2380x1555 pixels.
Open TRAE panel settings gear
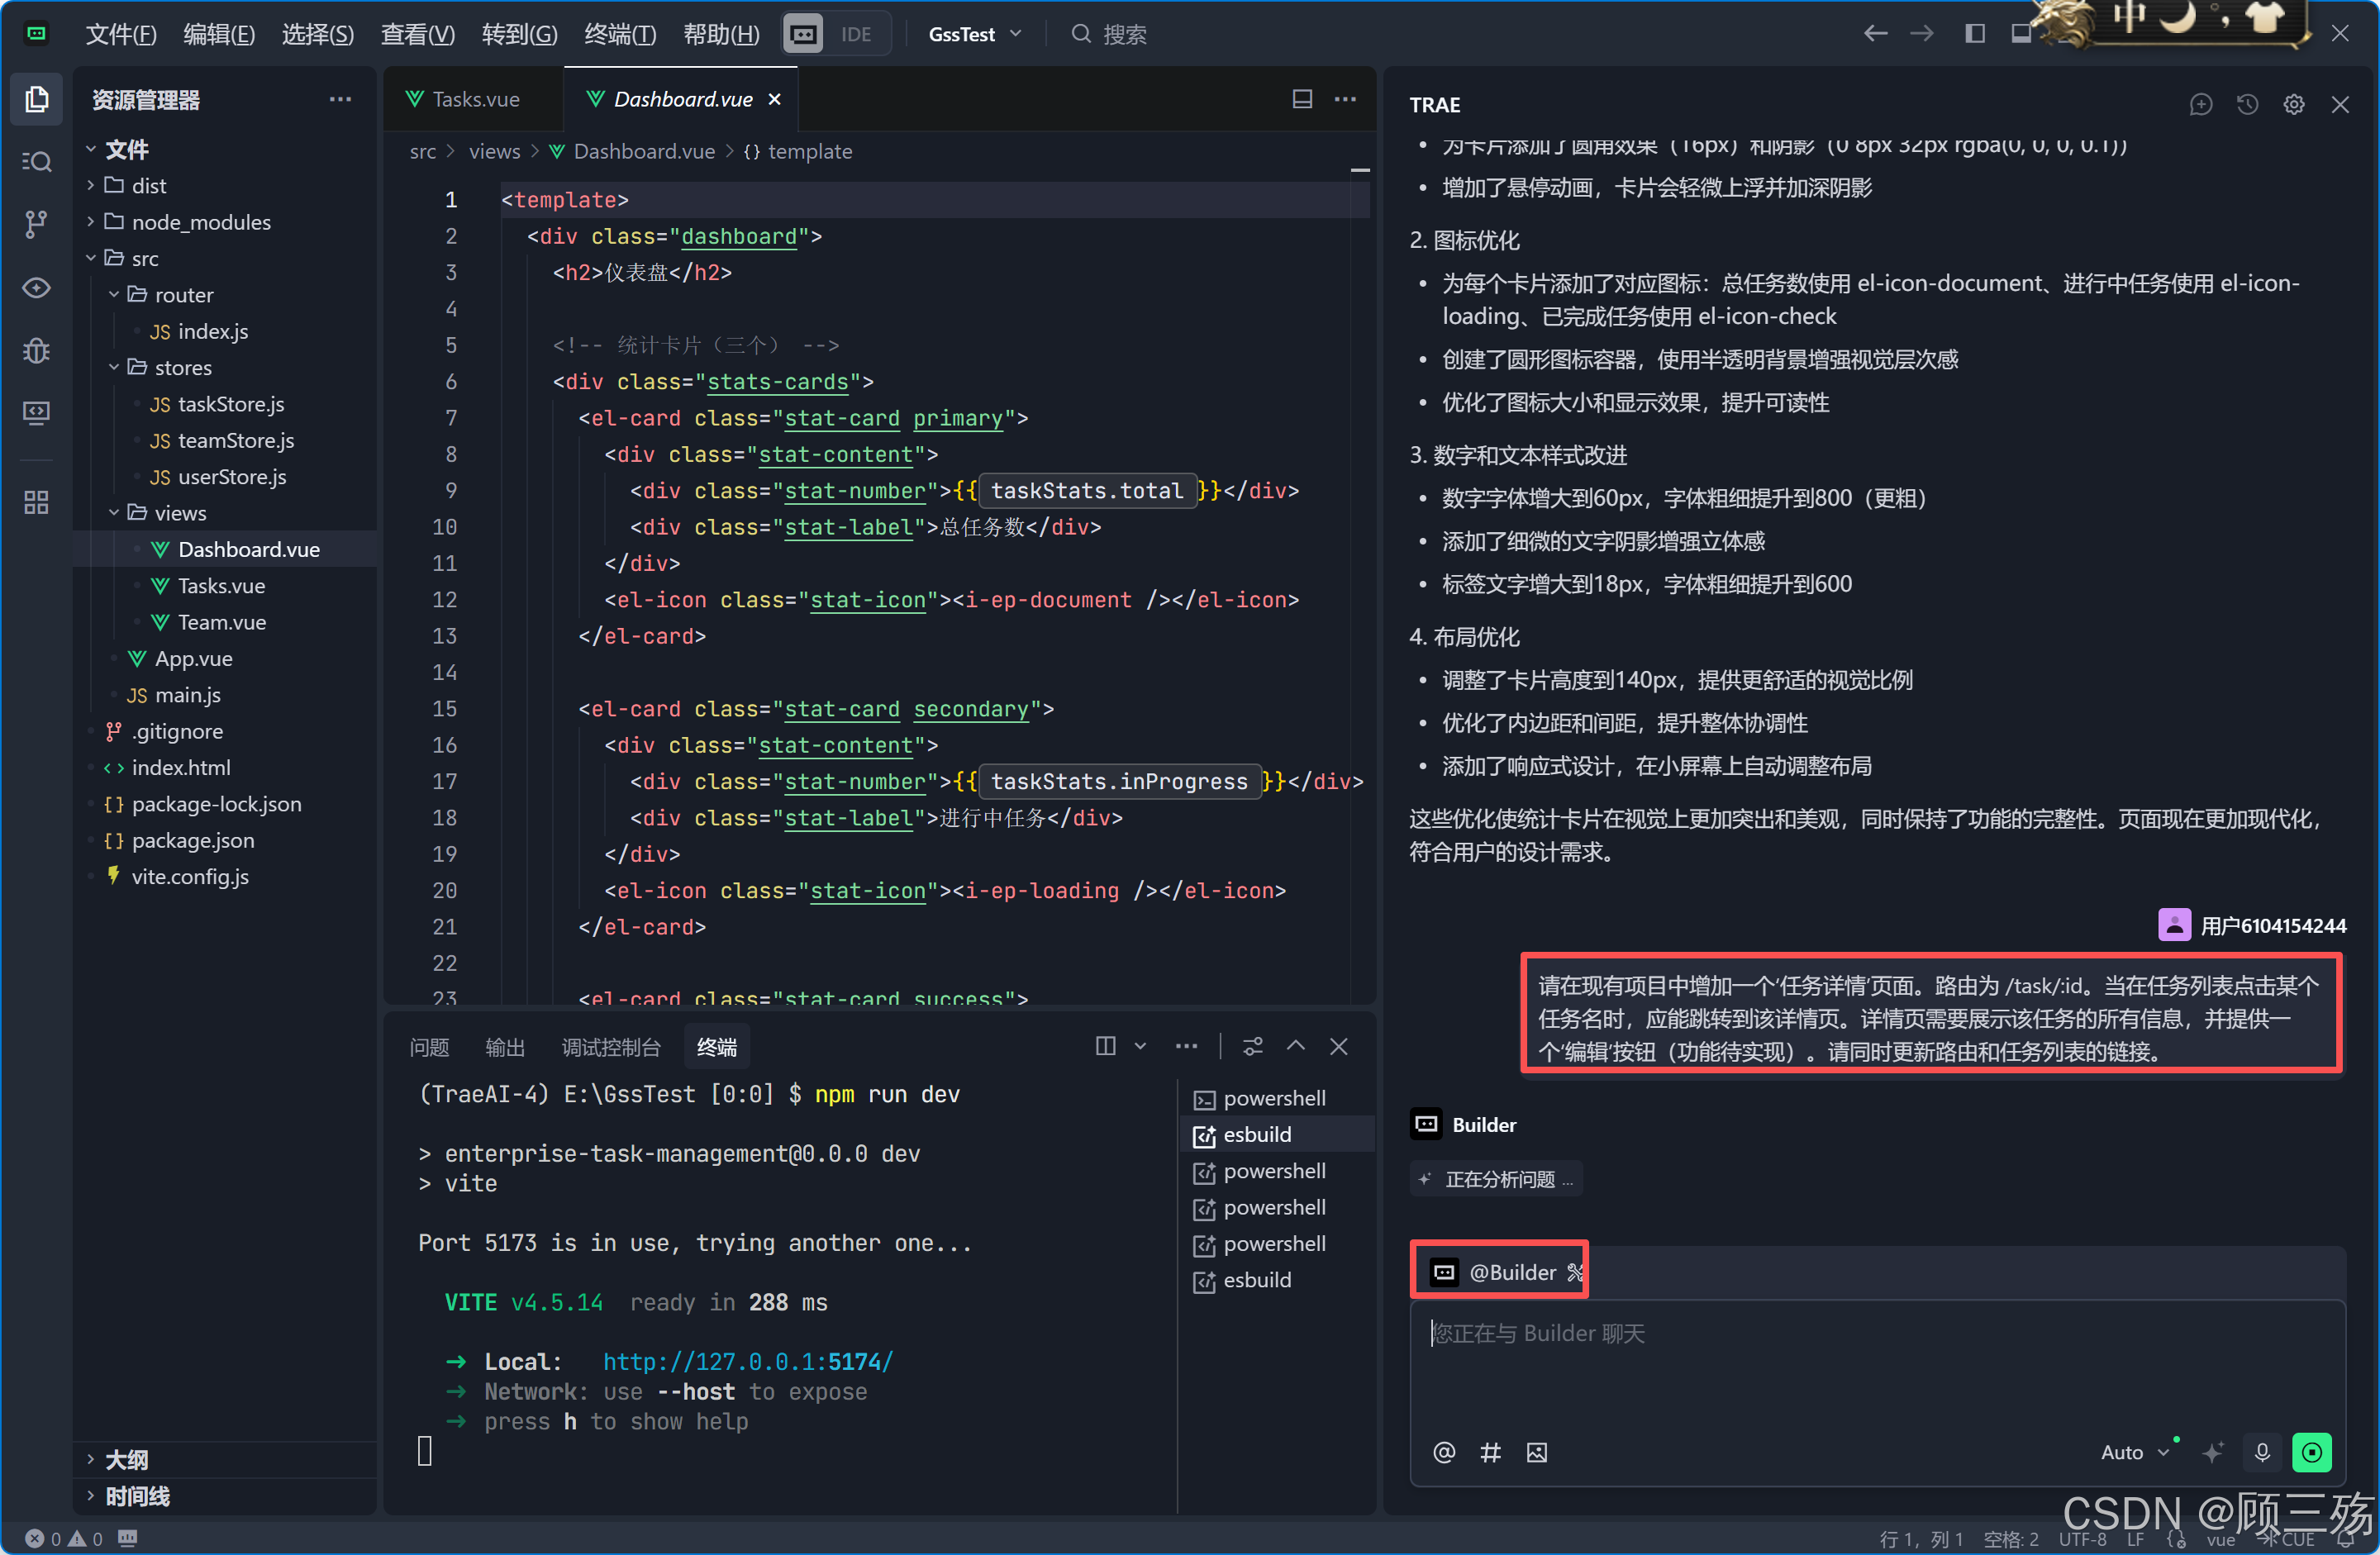[2293, 105]
